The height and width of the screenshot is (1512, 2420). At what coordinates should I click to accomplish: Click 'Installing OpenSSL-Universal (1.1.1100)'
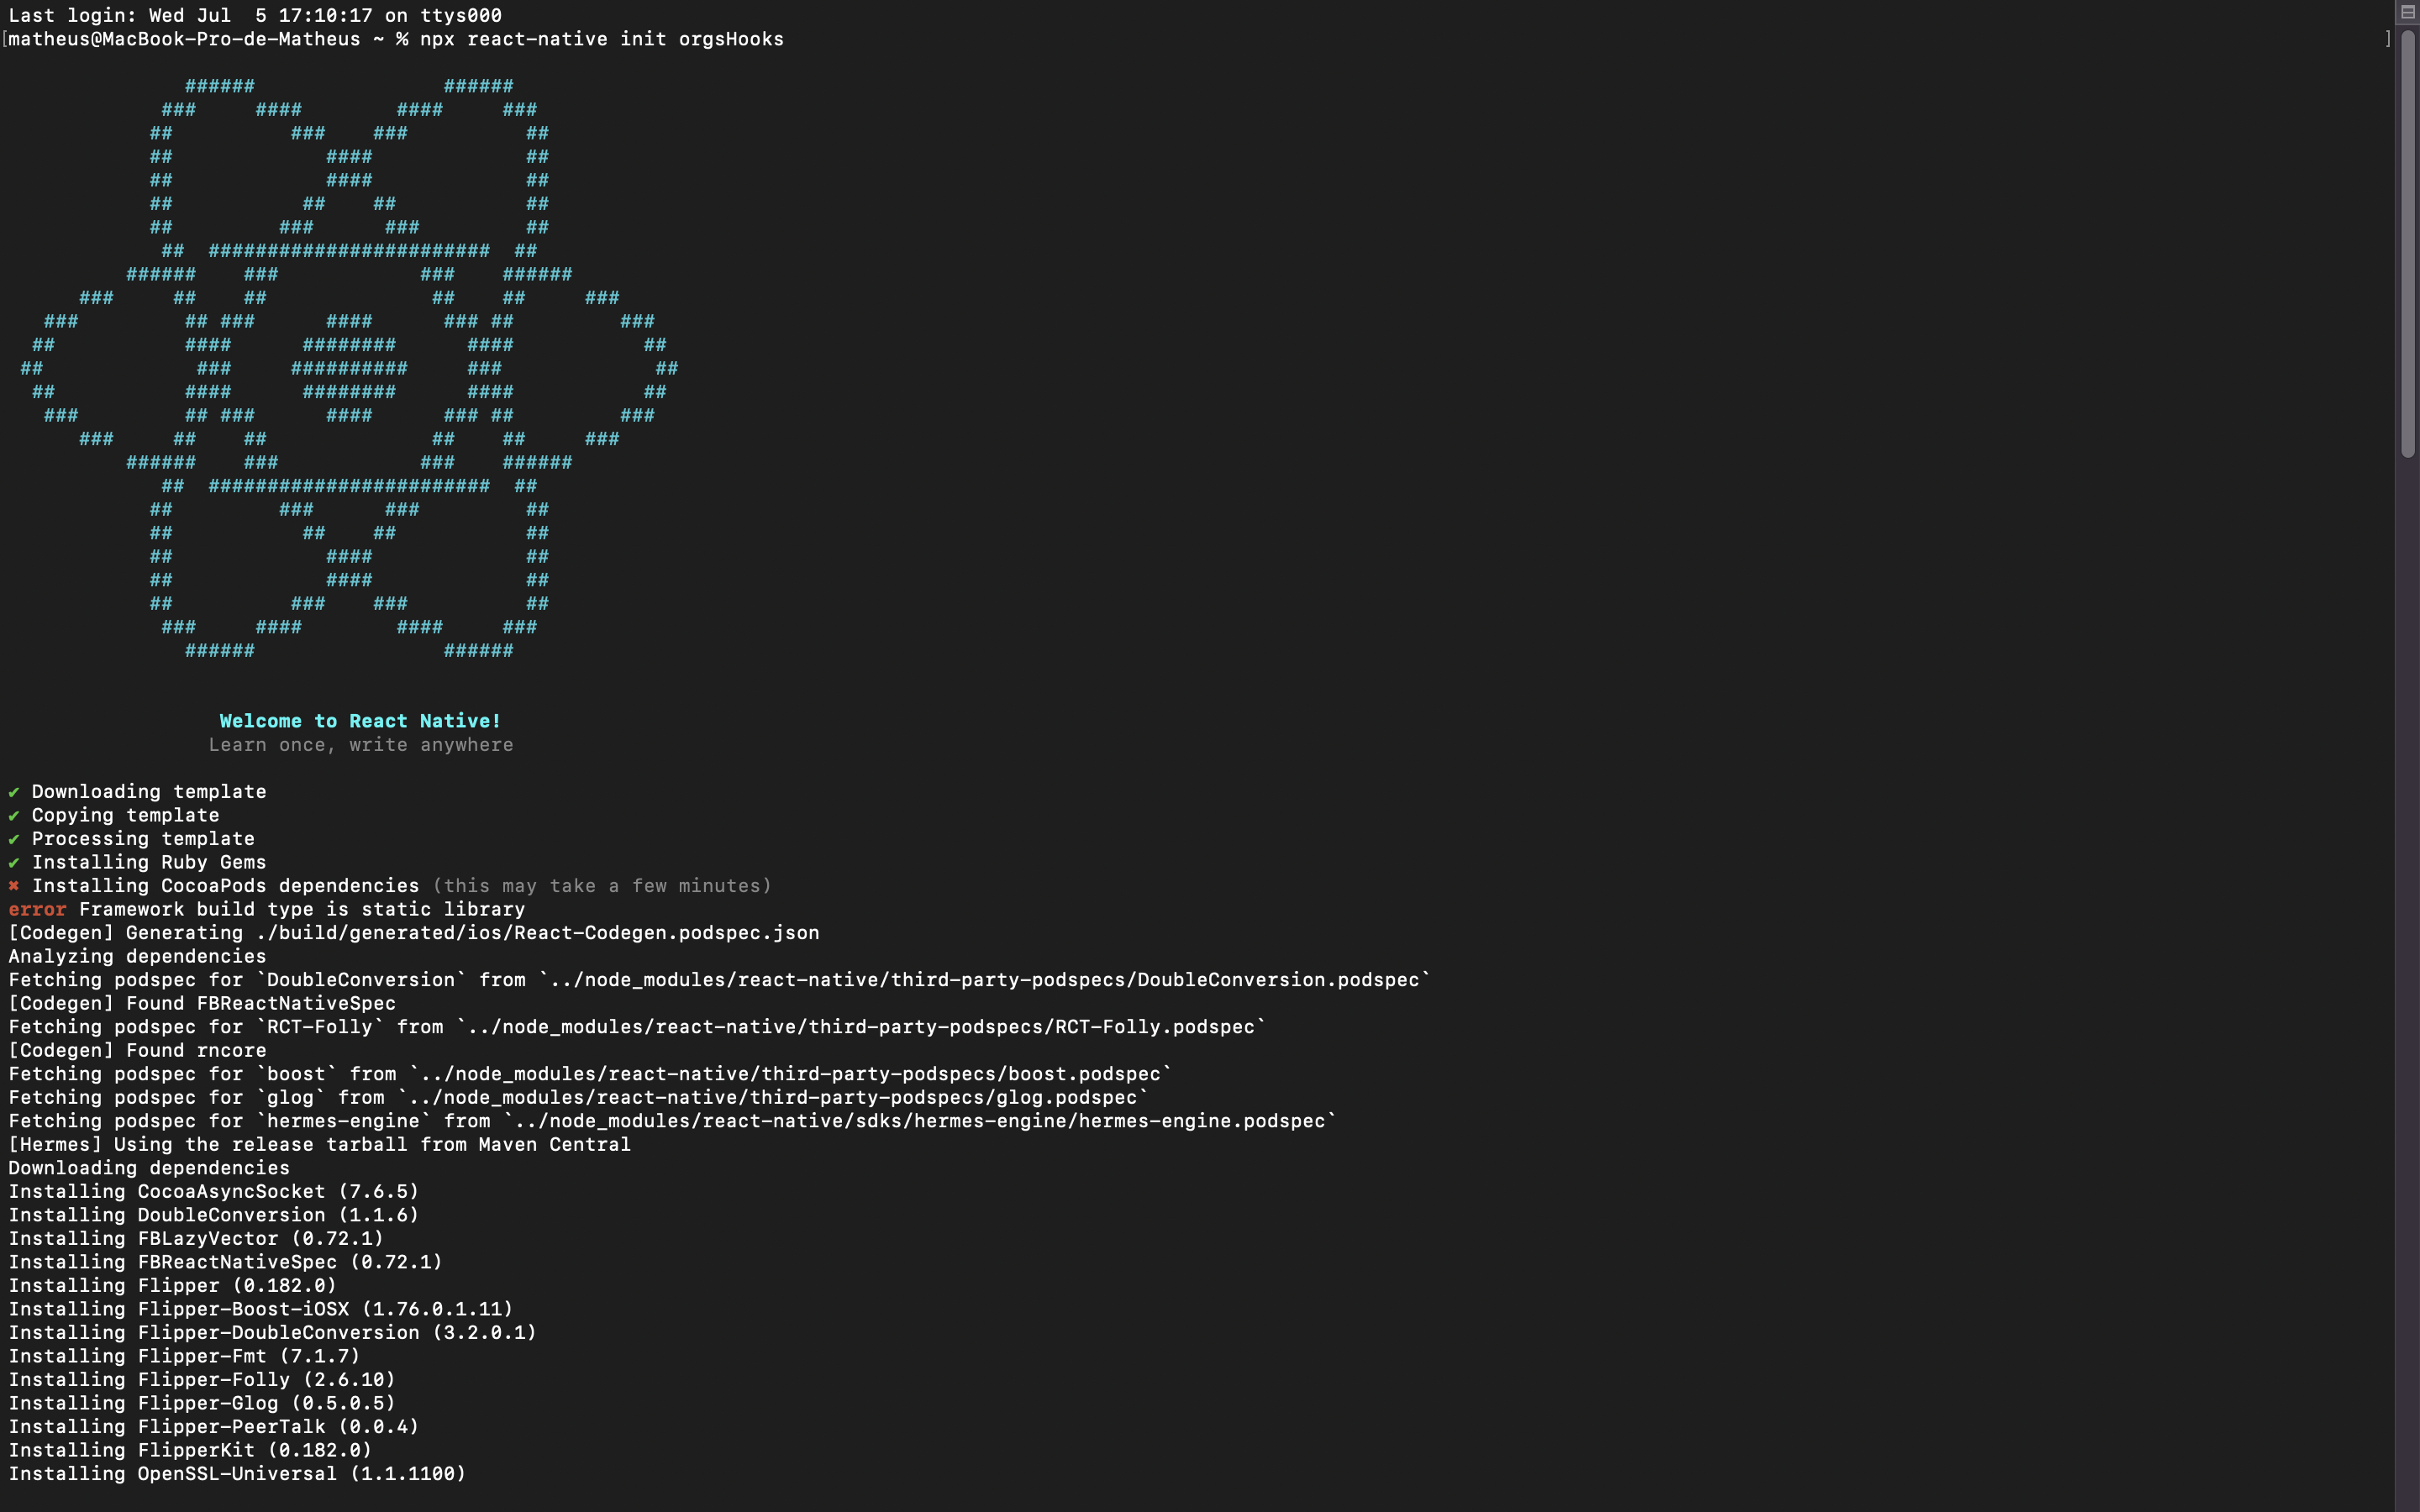(x=237, y=1473)
